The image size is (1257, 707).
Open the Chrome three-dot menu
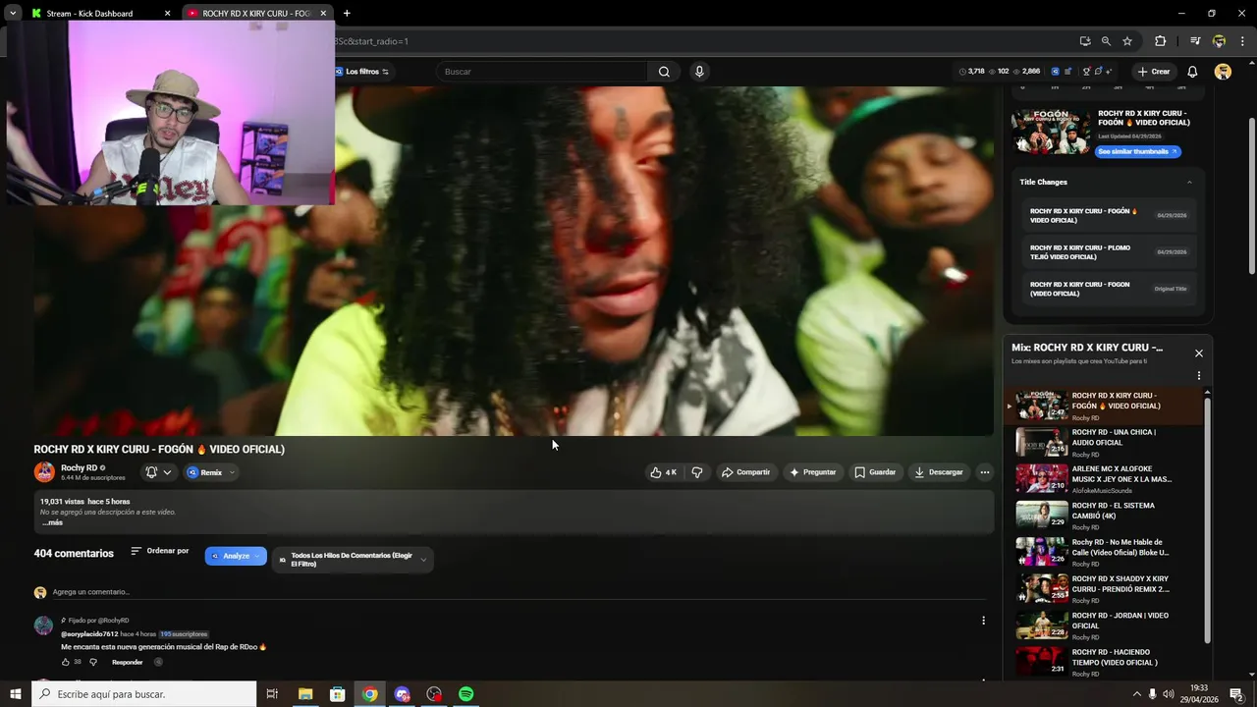point(1243,41)
